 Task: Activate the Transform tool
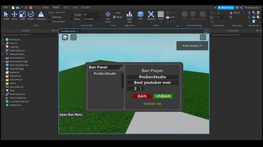pos(41,16)
